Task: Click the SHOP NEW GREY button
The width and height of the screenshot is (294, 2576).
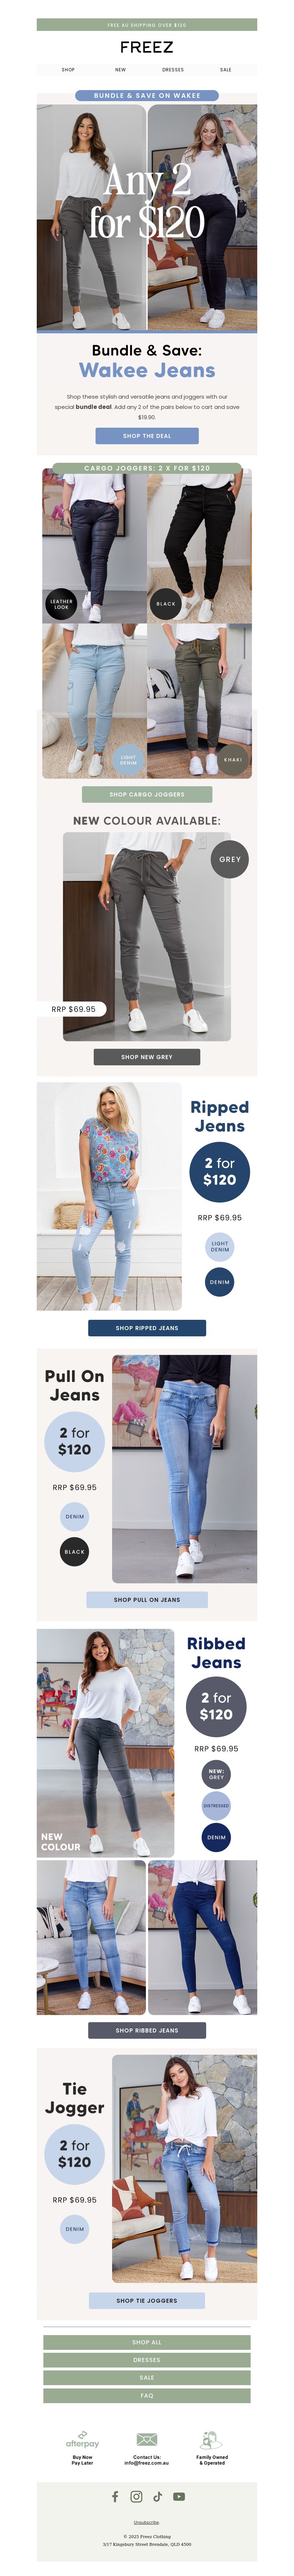Action: [147, 1056]
